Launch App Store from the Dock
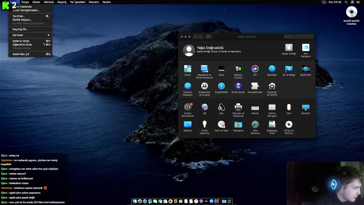 click(x=211, y=201)
